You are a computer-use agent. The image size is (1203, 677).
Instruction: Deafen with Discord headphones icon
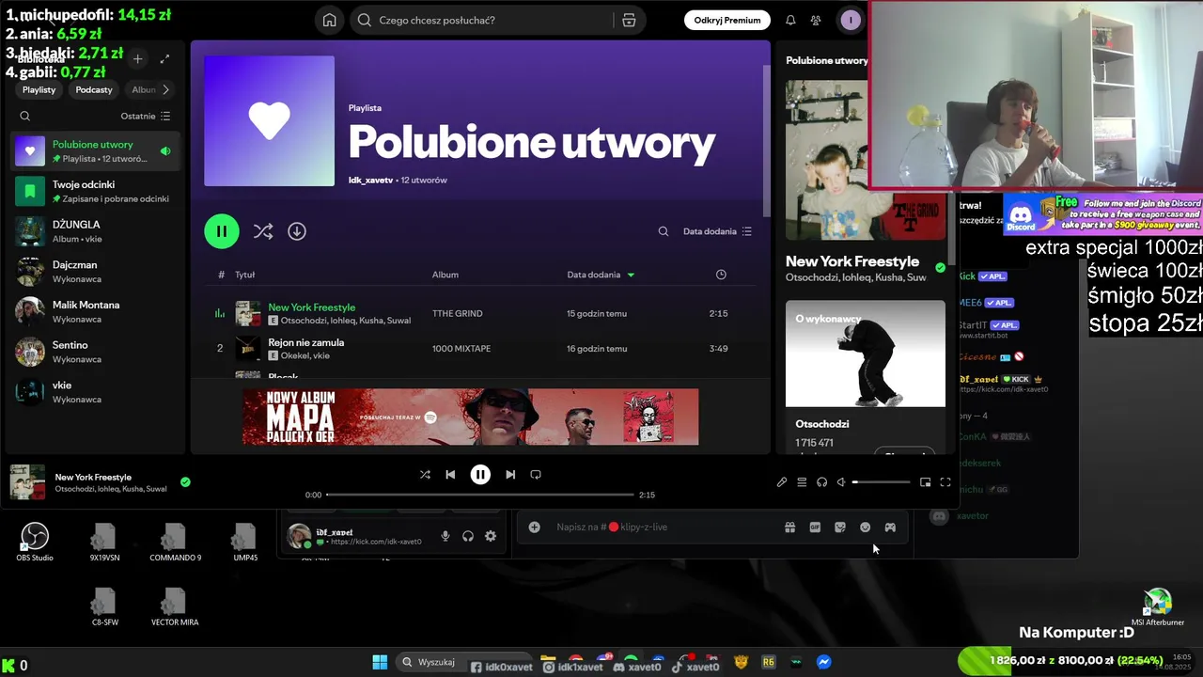point(468,536)
